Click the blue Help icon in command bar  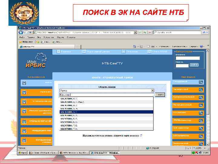(x=201, y=46)
